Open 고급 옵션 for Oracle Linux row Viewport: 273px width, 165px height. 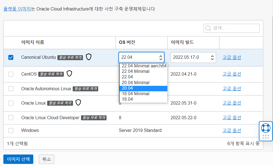coord(232,103)
